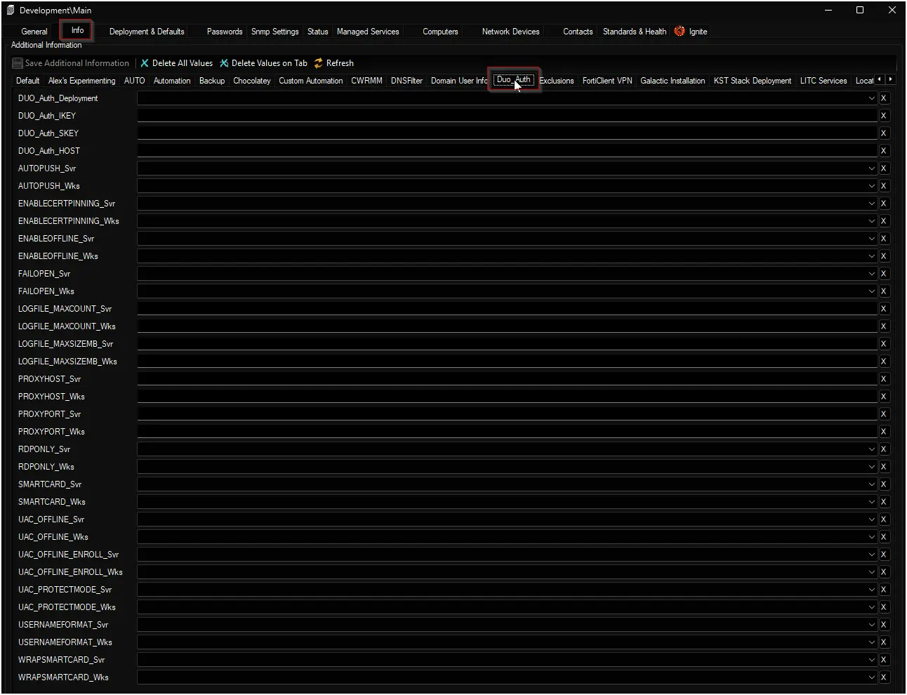
Task: Select the Chocolatey sub-tab
Action: 252,81
